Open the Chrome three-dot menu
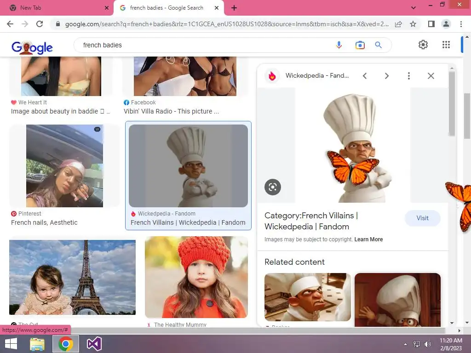Screen dimensions: 471x353 (x=461, y=24)
